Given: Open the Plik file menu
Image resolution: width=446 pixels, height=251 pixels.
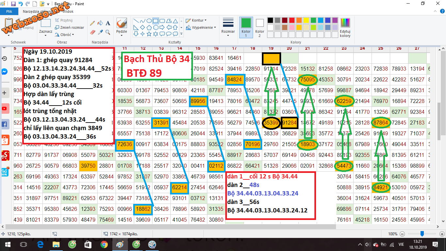Looking at the screenshot, I should coord(9,11).
